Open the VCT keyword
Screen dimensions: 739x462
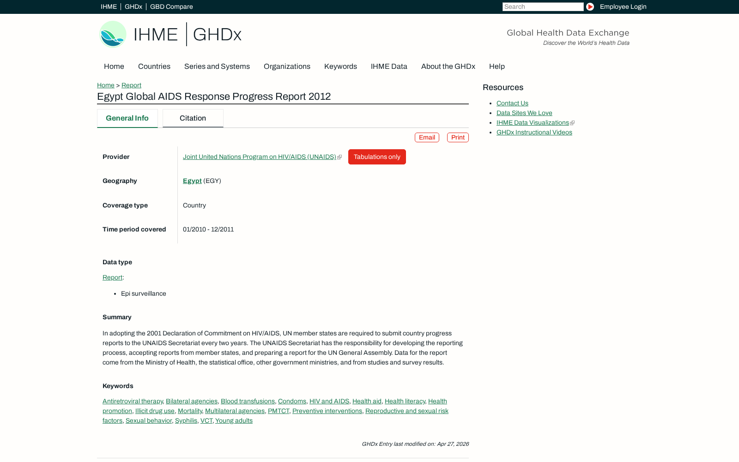click(206, 420)
